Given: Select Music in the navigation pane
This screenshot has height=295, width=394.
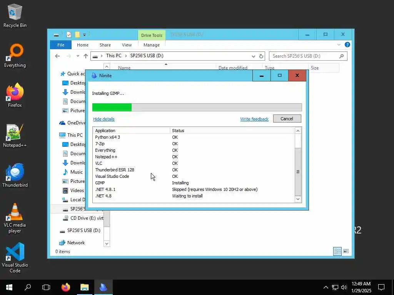Looking at the screenshot, I should click(x=73, y=172).
